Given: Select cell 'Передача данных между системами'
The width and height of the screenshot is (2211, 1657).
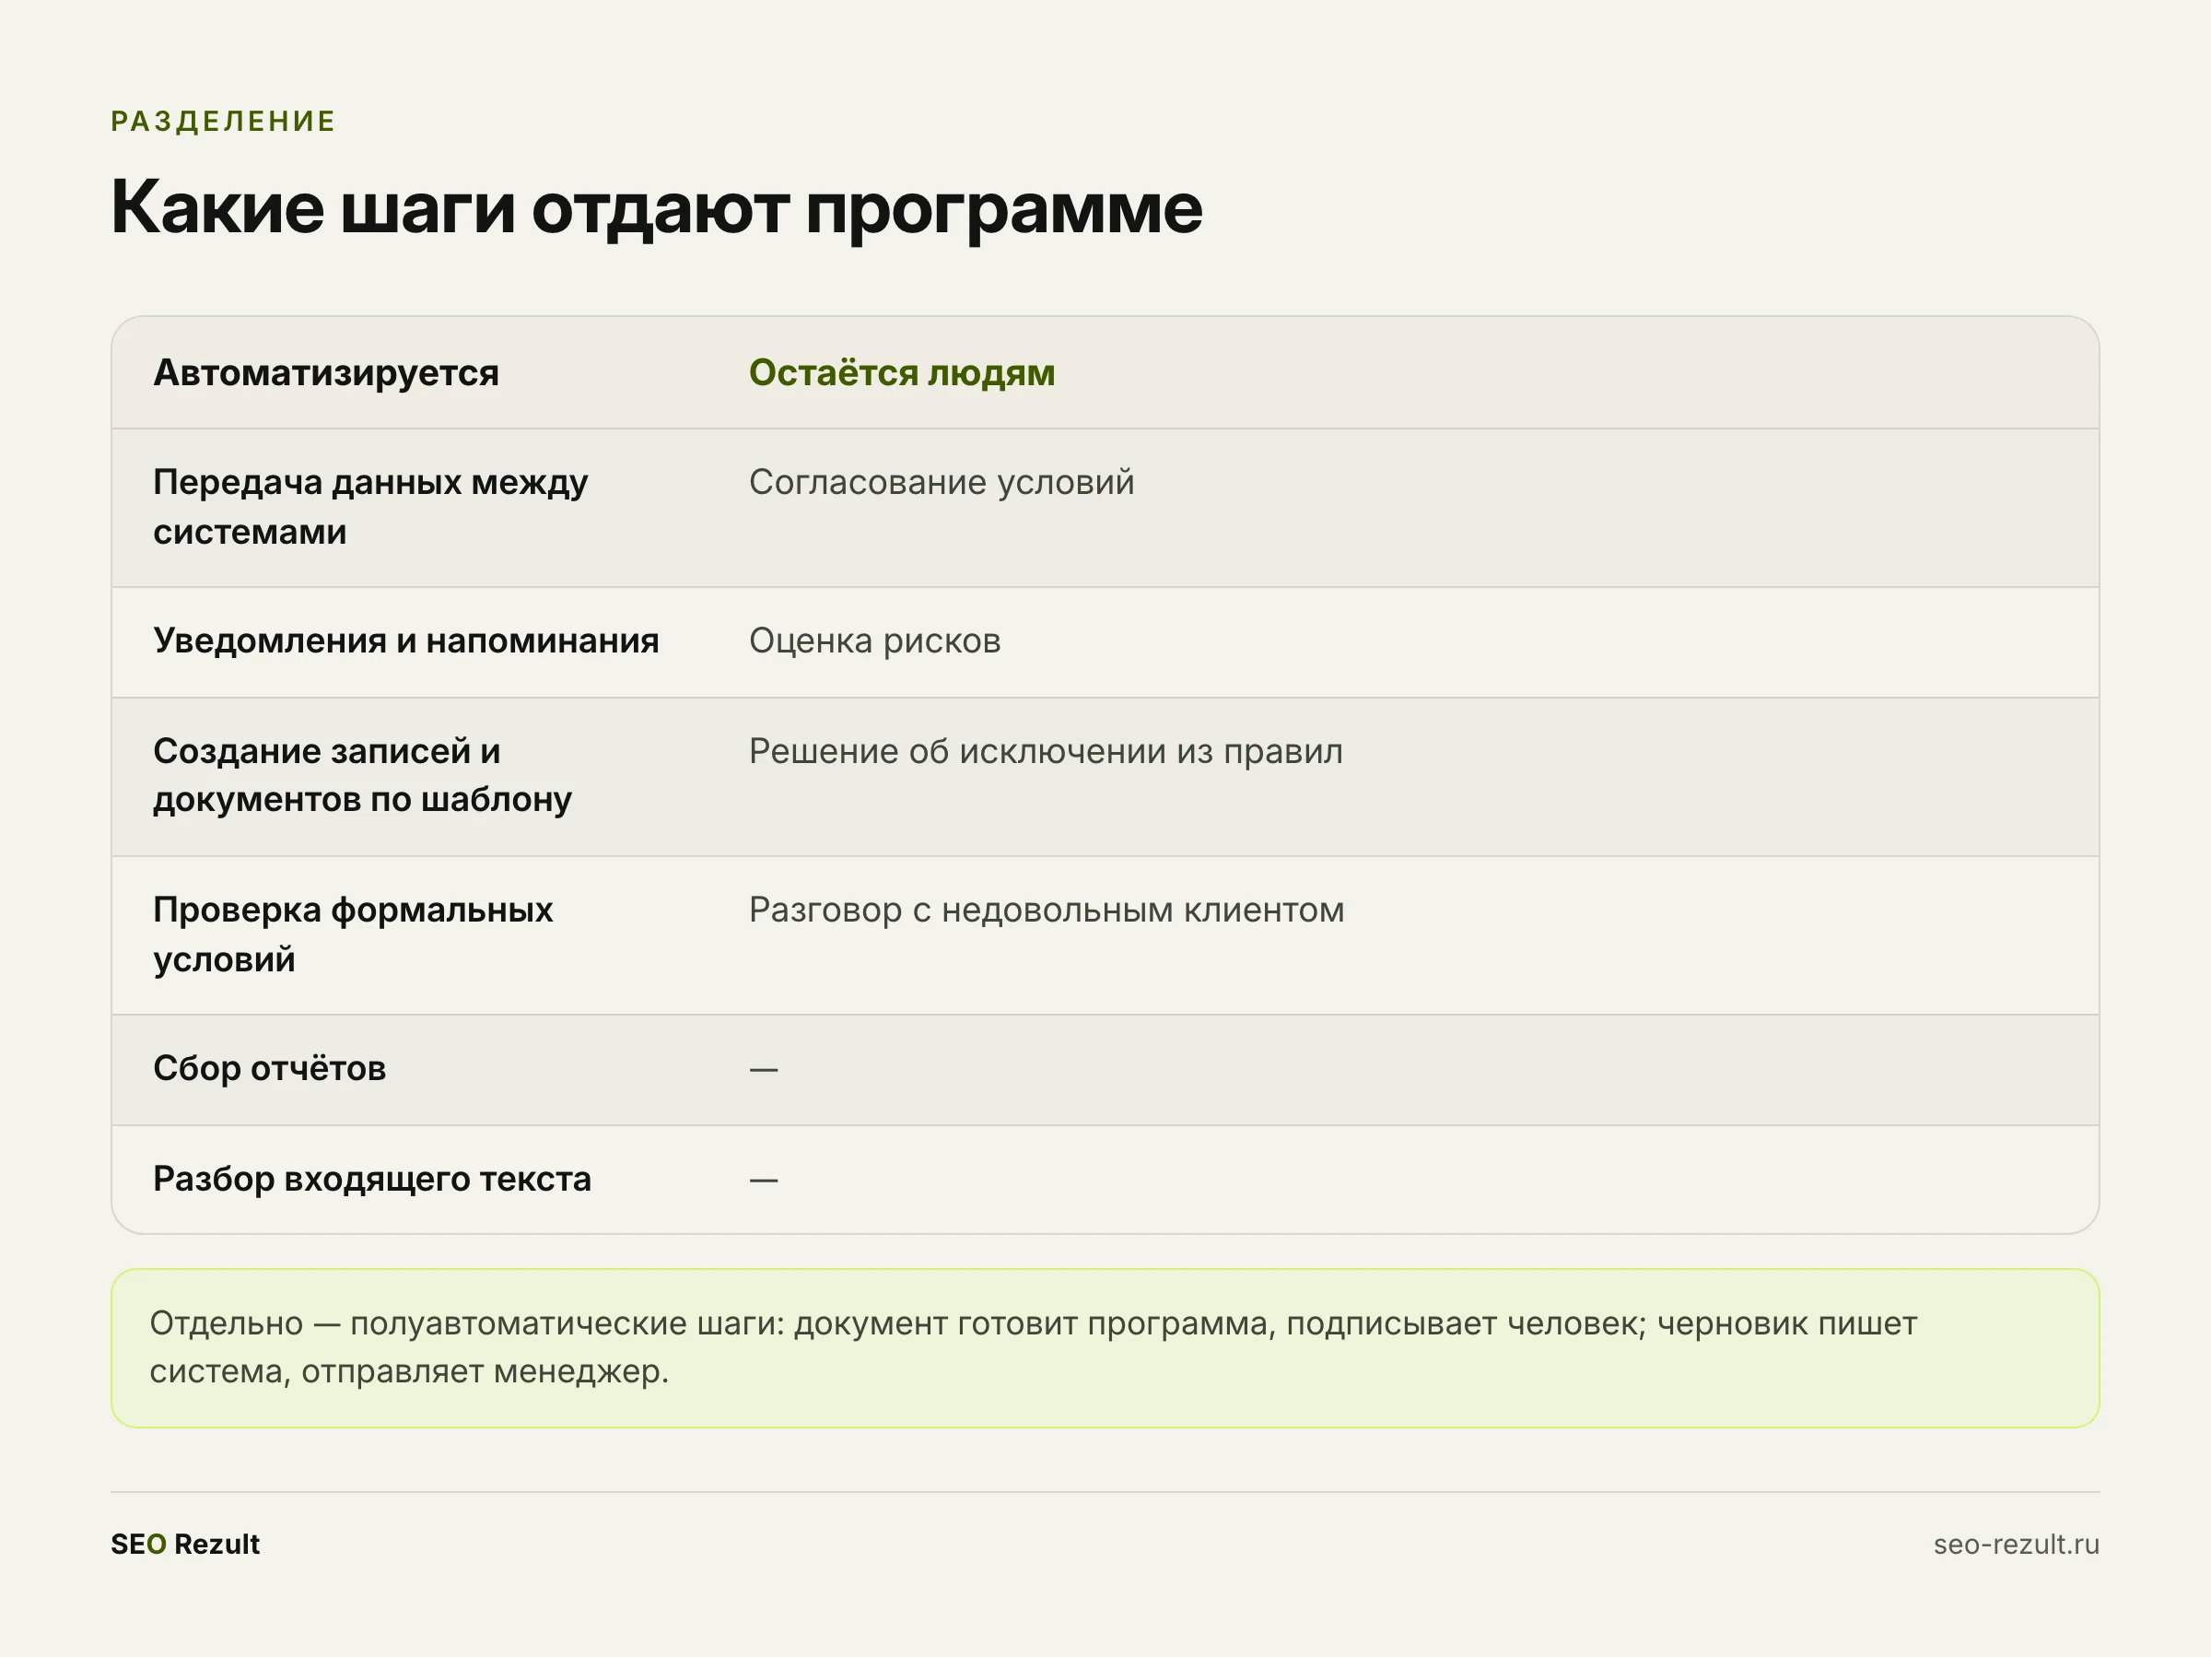Looking at the screenshot, I should (x=371, y=507).
